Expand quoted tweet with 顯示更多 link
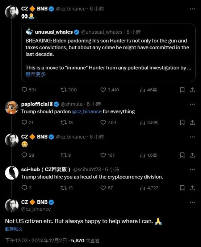 coord(36,74)
